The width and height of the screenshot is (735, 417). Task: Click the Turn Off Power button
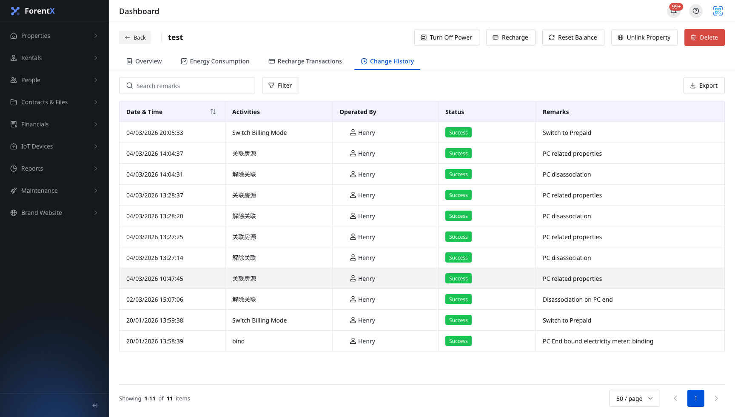coord(447,37)
